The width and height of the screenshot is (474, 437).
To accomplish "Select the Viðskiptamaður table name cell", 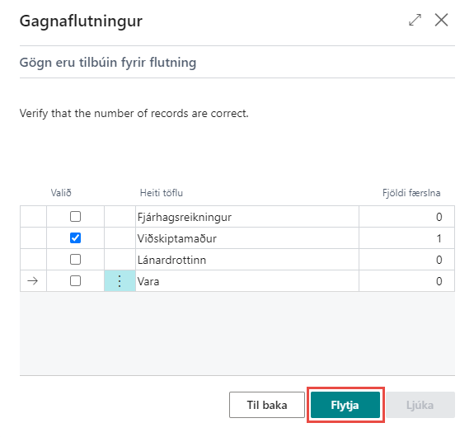I will [247, 238].
